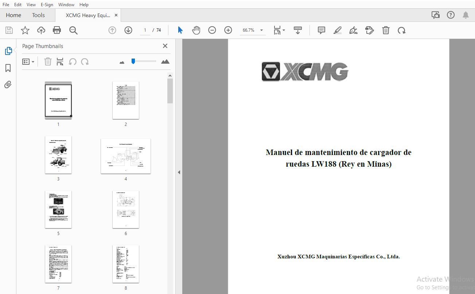Click the read mode scrolling icon
The image size is (475, 294).
(298, 30)
